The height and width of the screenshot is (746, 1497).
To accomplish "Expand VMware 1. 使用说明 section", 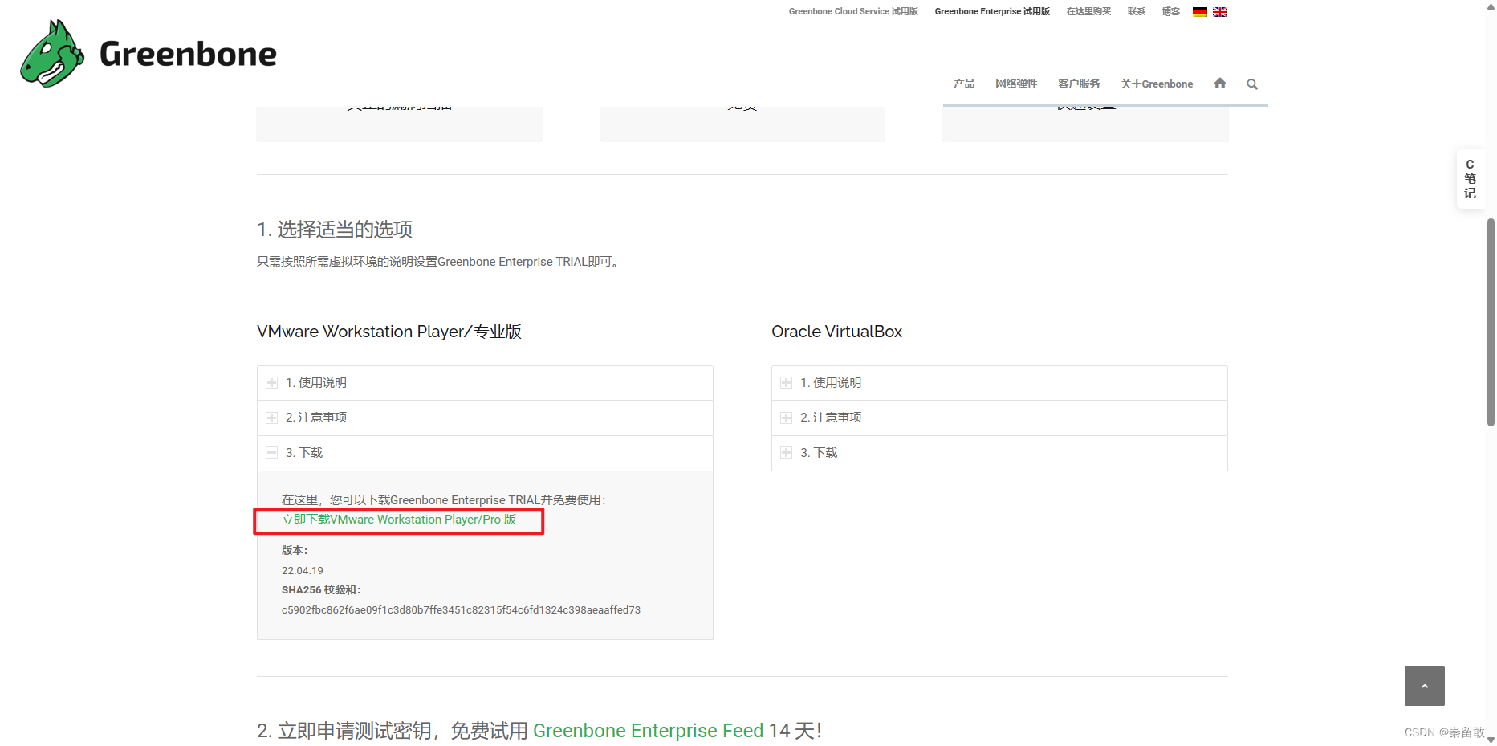I will pos(485,383).
